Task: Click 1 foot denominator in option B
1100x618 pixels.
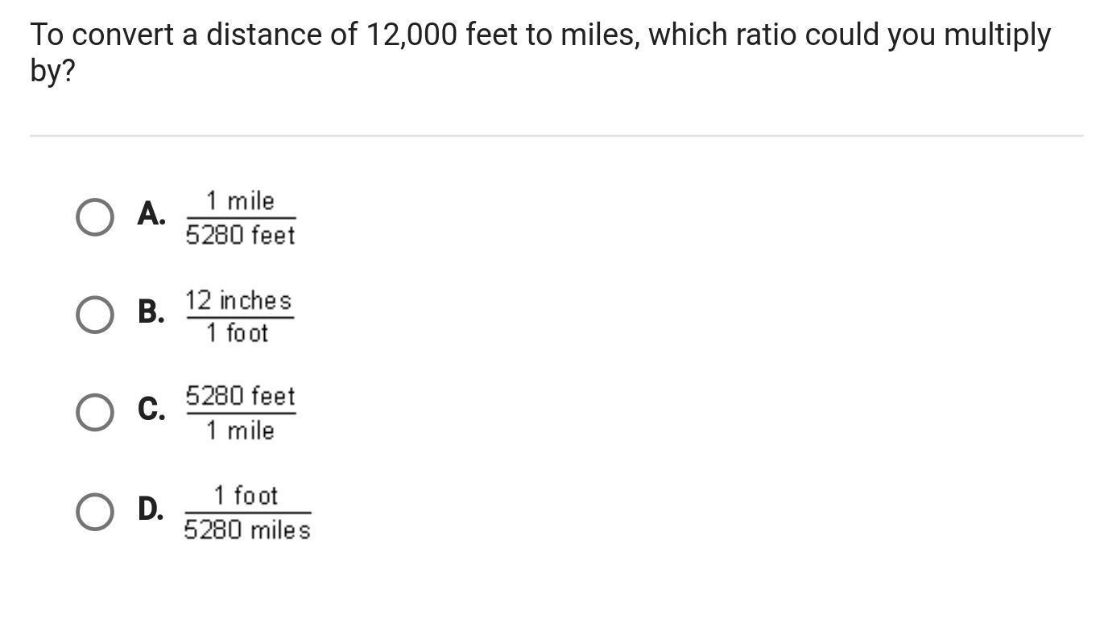Action: [x=236, y=333]
